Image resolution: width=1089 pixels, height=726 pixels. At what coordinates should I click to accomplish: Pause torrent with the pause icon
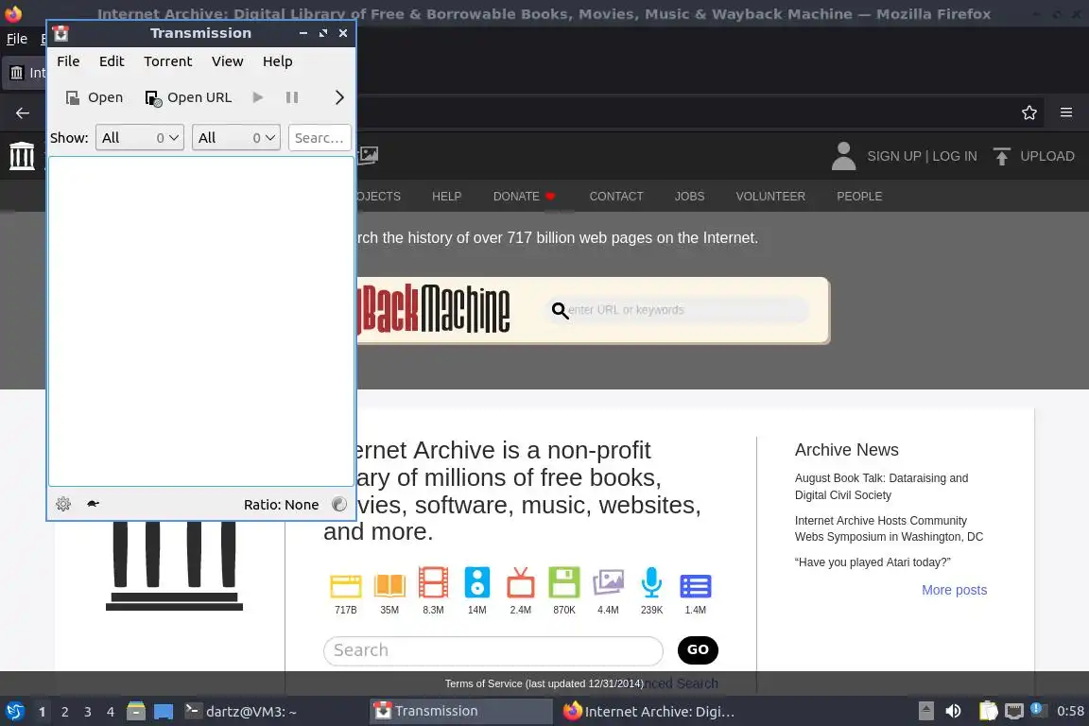click(292, 97)
